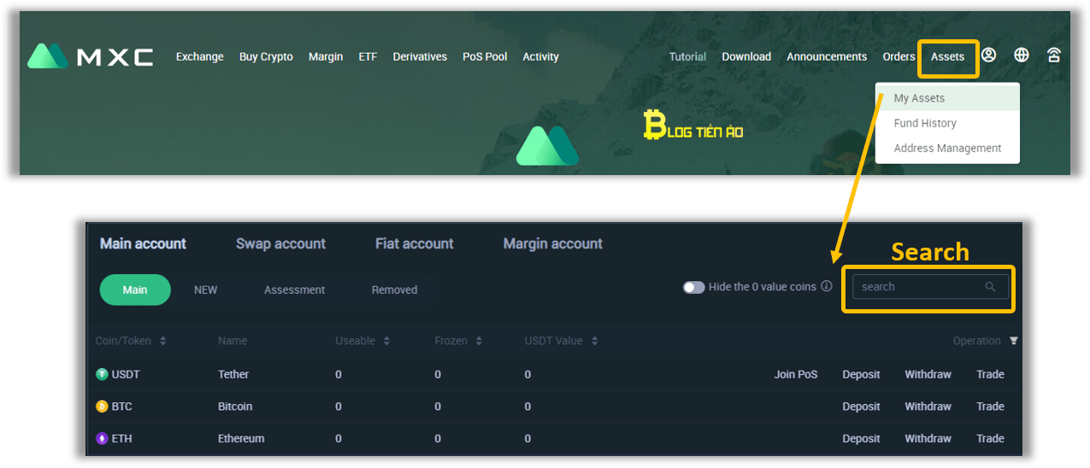
Task: Open the Margin menu item
Action: 326,56
